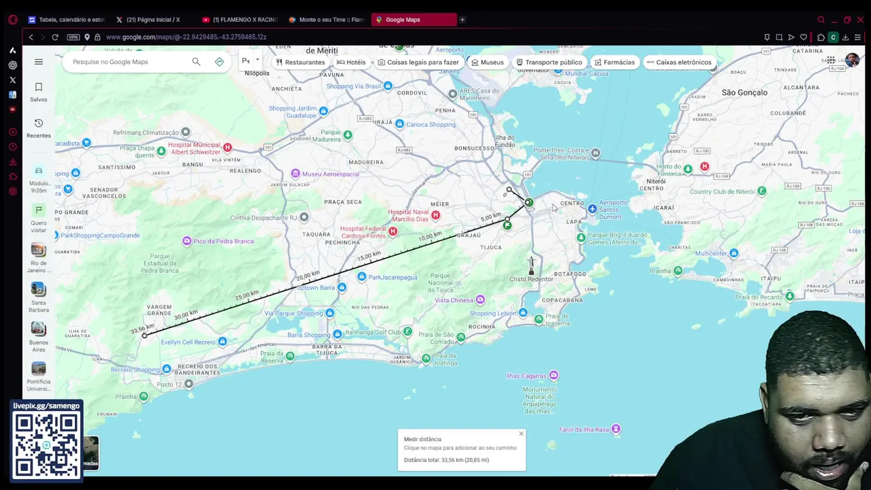Click the Opera tab search magnifier
The width and height of the screenshot is (871, 490).
pos(821,20)
